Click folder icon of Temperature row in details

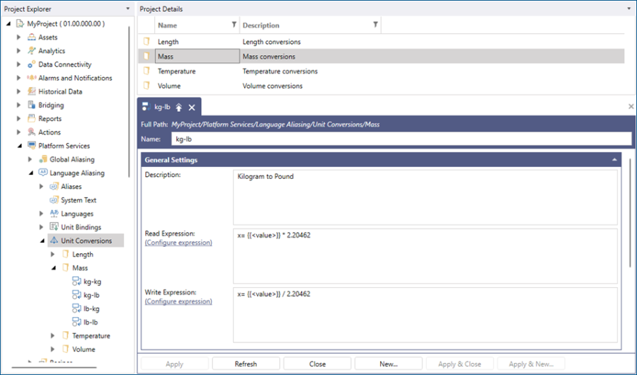pyautogui.click(x=147, y=71)
